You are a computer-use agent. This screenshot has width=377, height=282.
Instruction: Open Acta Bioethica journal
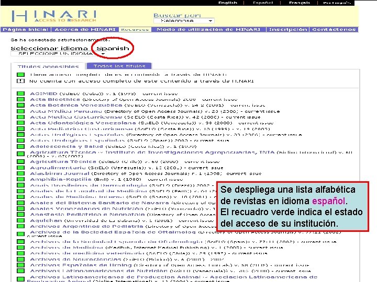pyautogui.click(x=55, y=99)
